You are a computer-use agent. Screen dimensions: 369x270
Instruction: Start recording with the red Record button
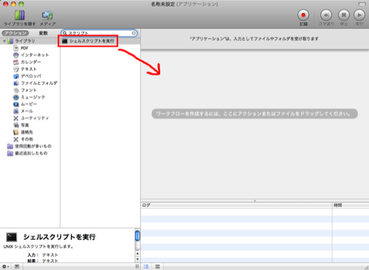[x=303, y=16]
